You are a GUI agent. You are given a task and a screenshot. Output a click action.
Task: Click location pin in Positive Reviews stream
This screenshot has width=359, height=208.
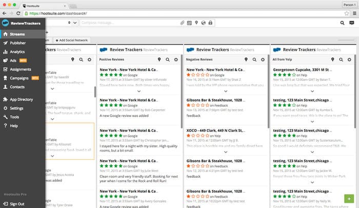coord(159,59)
